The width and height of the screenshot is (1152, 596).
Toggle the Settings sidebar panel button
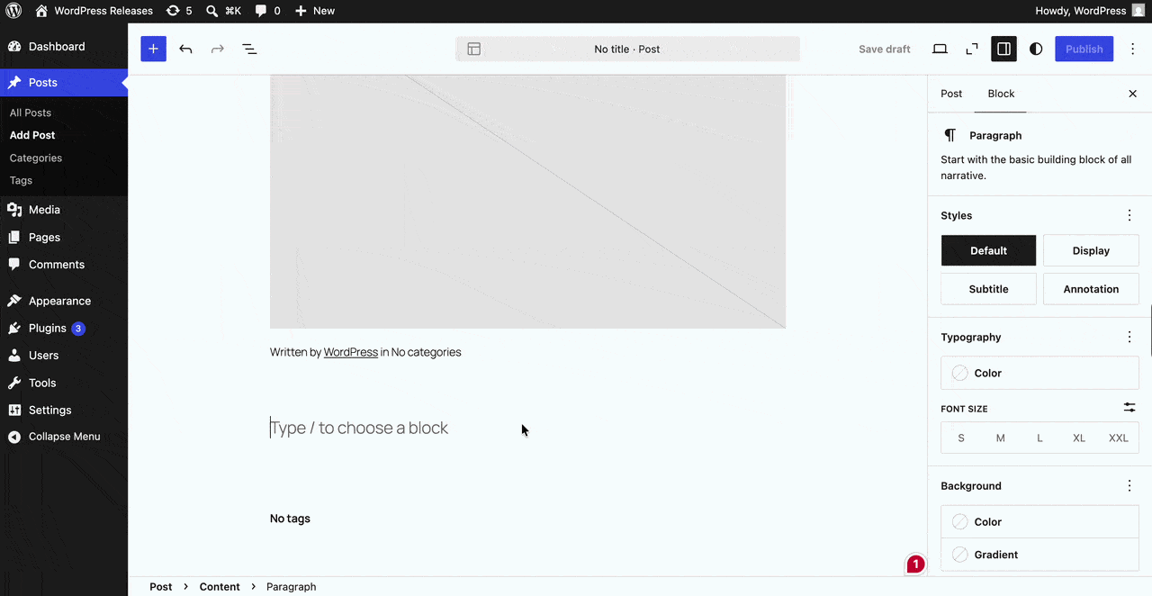(1003, 49)
